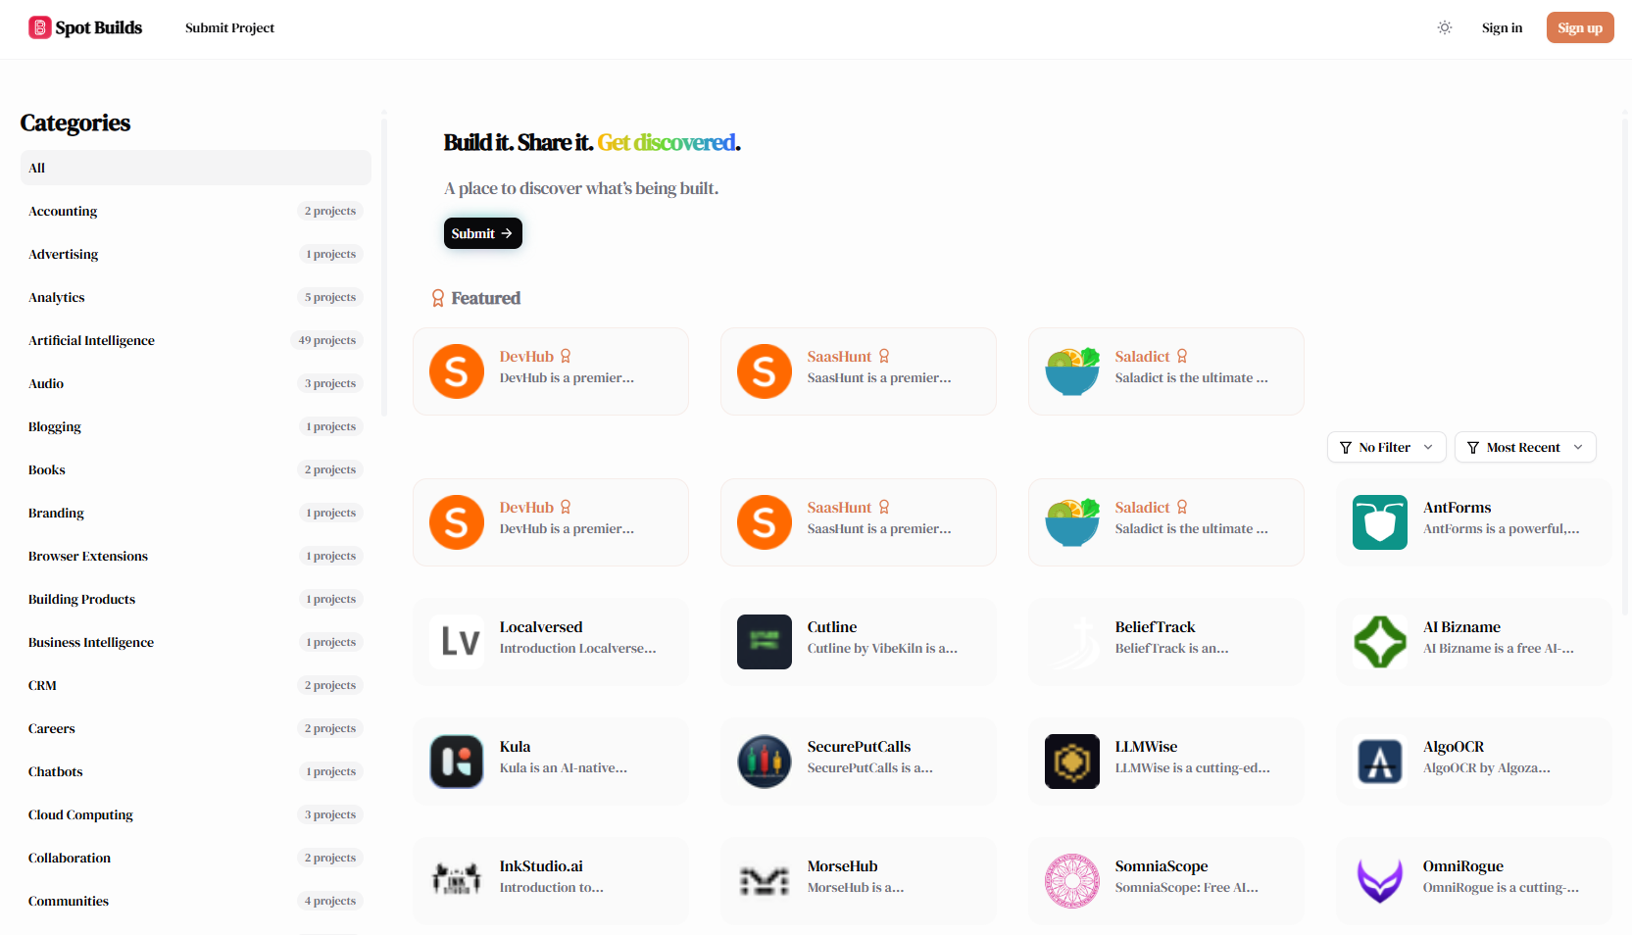Viewport: 1632px width, 935px height.
Task: Click the Featured award ribbon icon
Action: tap(438, 298)
